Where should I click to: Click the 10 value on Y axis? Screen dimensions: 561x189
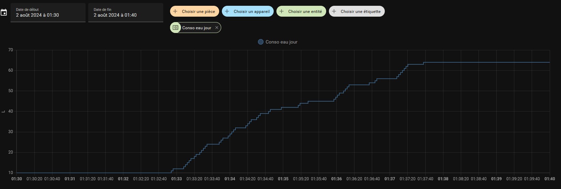11,173
